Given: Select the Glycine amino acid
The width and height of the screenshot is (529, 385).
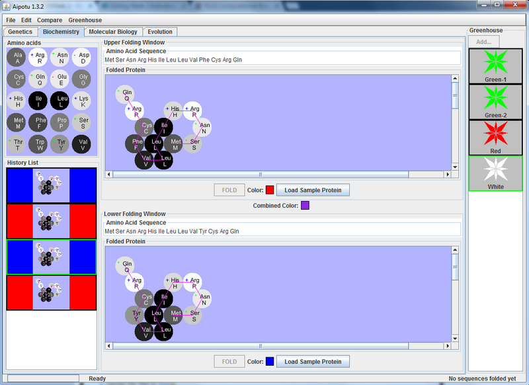Looking at the screenshot, I should (x=82, y=79).
